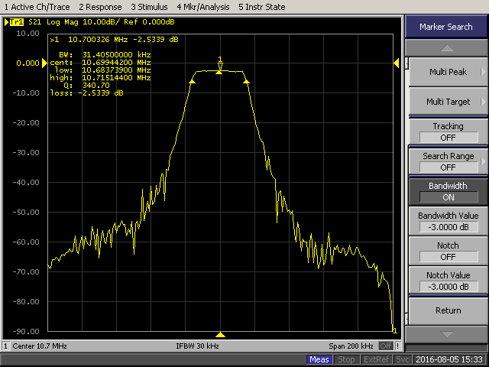The width and height of the screenshot is (489, 367).
Task: Click the Off indicator in channel bar
Action: point(386,346)
